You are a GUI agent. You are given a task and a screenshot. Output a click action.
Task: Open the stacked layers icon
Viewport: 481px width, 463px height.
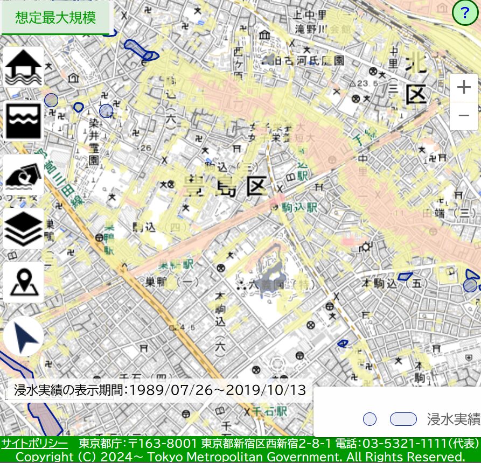23,229
